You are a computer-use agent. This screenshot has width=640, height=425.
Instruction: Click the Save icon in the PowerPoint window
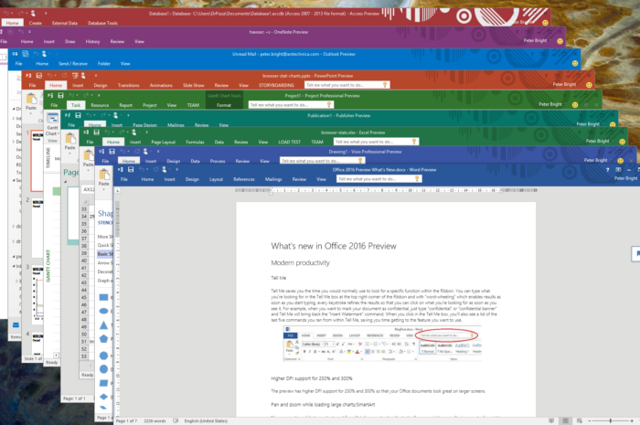point(39,76)
